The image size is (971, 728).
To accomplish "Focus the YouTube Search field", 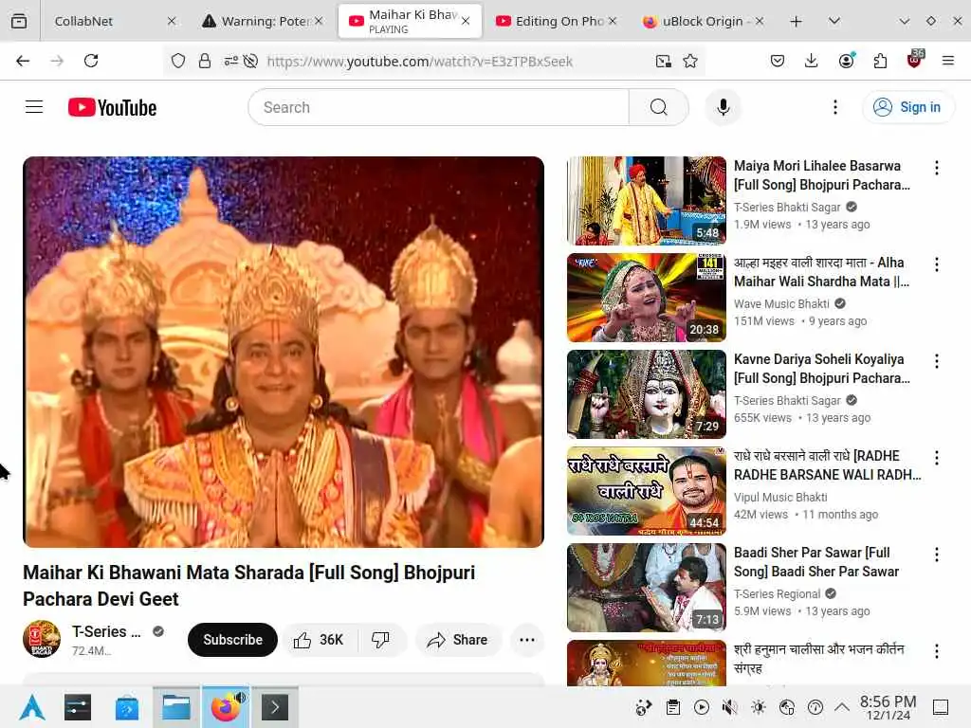I will (x=439, y=107).
